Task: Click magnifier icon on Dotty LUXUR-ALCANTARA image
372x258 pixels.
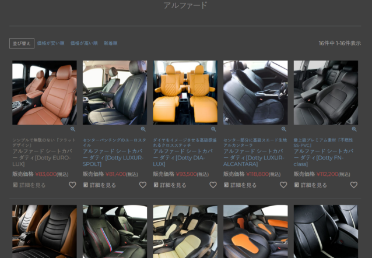Action: click(284, 129)
